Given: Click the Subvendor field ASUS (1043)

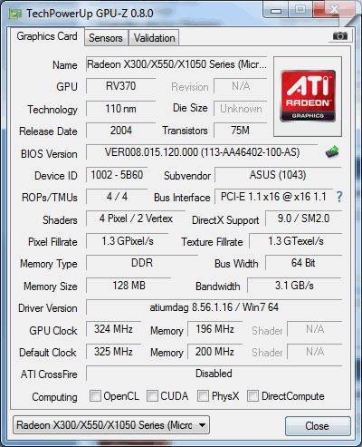Looking at the screenshot, I should coord(278,175).
